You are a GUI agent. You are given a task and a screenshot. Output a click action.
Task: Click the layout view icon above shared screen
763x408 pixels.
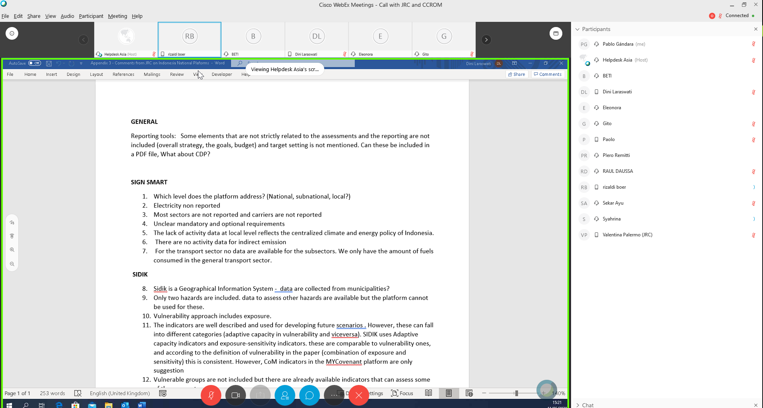(x=556, y=33)
